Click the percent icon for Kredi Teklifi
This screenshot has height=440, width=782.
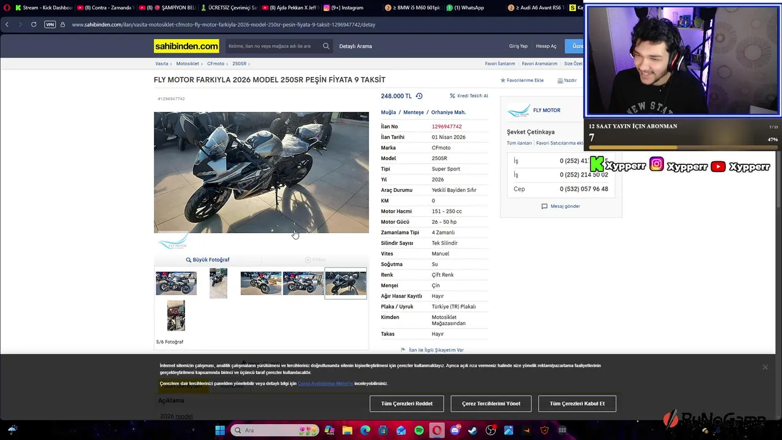coord(453,96)
